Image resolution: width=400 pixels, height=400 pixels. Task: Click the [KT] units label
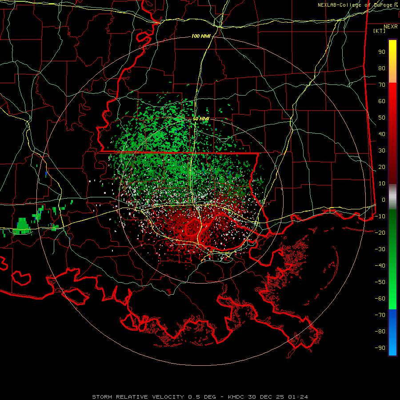(x=380, y=31)
